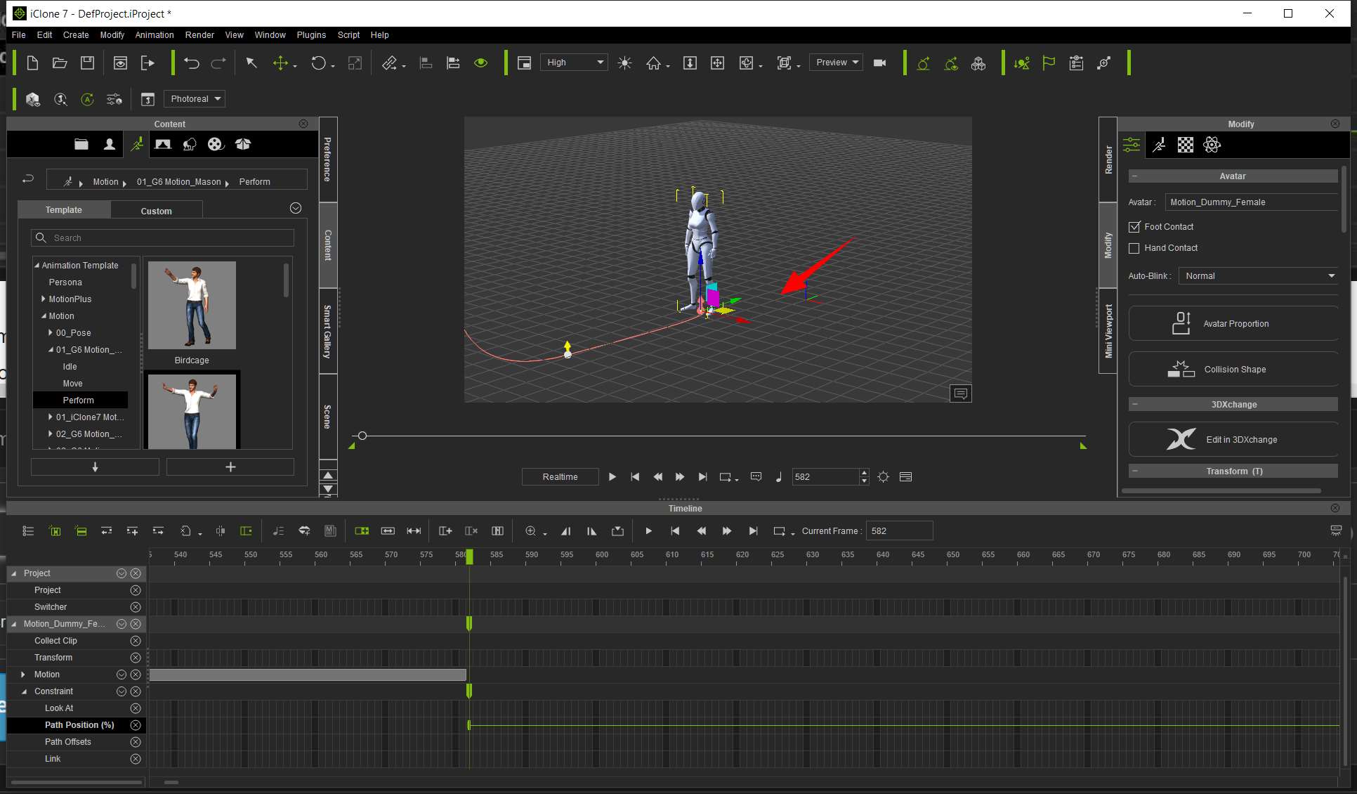Click Edit in 3DXchange button
1357x794 pixels.
(1234, 440)
